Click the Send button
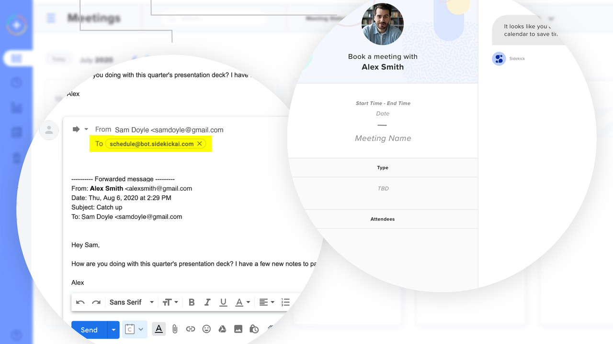 89,330
